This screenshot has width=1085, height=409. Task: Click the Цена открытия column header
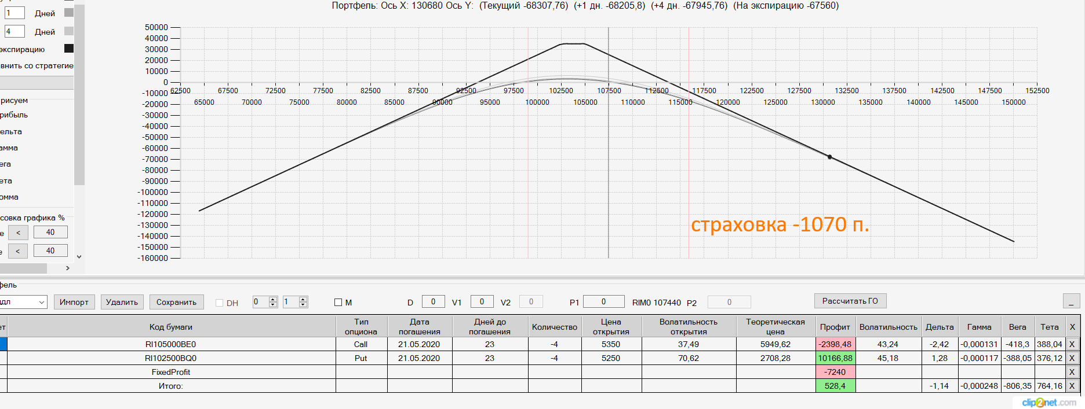[611, 327]
